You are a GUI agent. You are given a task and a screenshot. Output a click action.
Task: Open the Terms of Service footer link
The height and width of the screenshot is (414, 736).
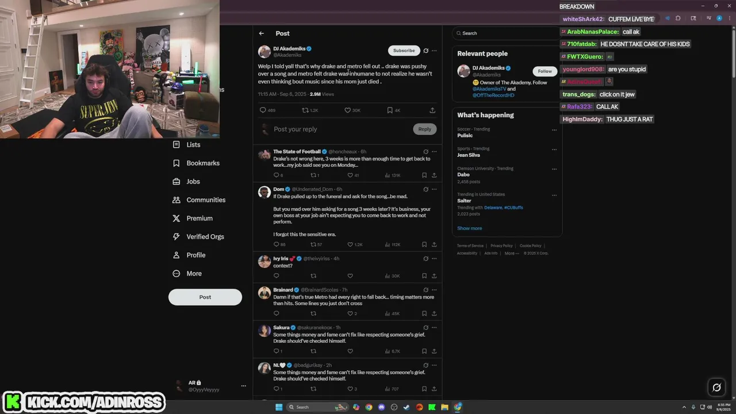[x=470, y=246]
